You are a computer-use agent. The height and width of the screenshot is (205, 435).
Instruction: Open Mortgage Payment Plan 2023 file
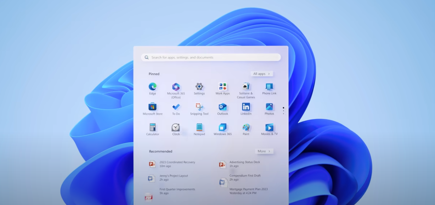click(x=249, y=191)
